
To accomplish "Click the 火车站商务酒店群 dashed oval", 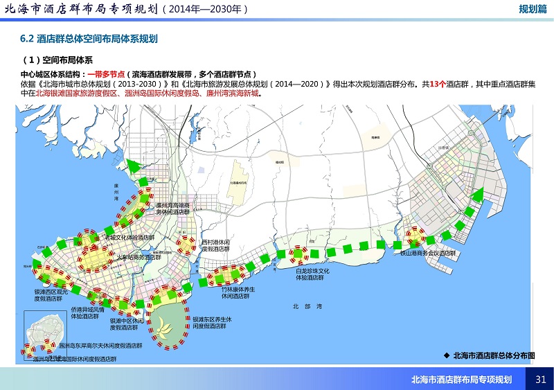I will pyautogui.click(x=96, y=258).
